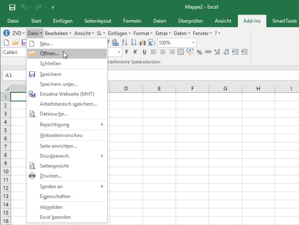Screen dimensions: 299x225
Task: Click the increase decimal places icon
Action: tap(217, 52)
